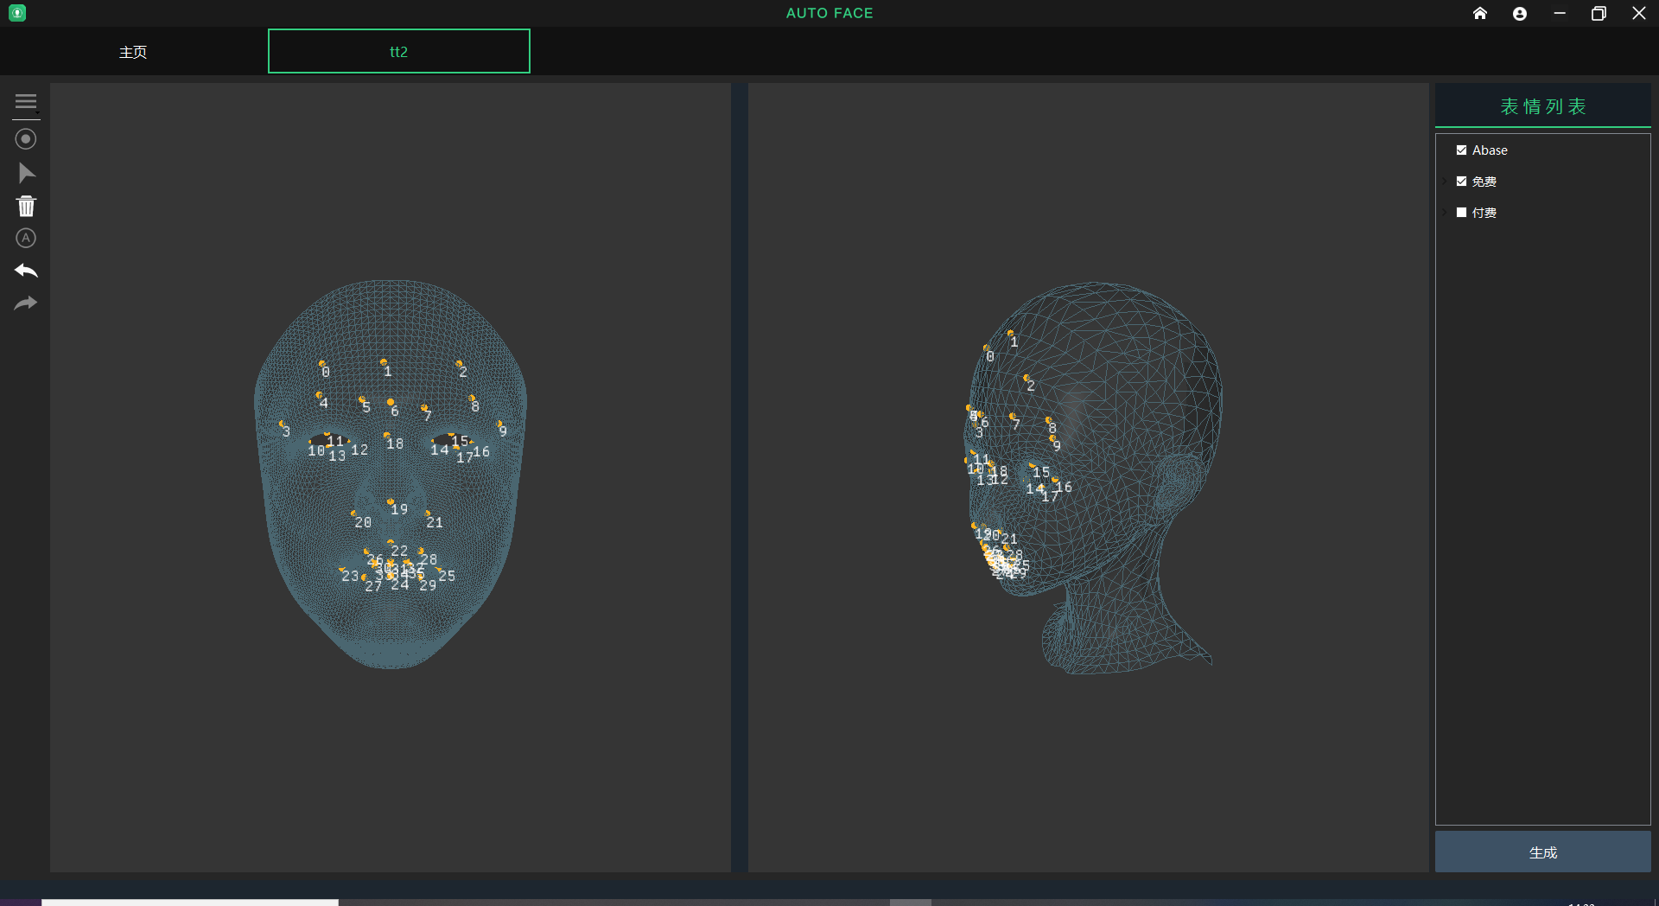
Task: Click the user account icon
Action: 1520,13
